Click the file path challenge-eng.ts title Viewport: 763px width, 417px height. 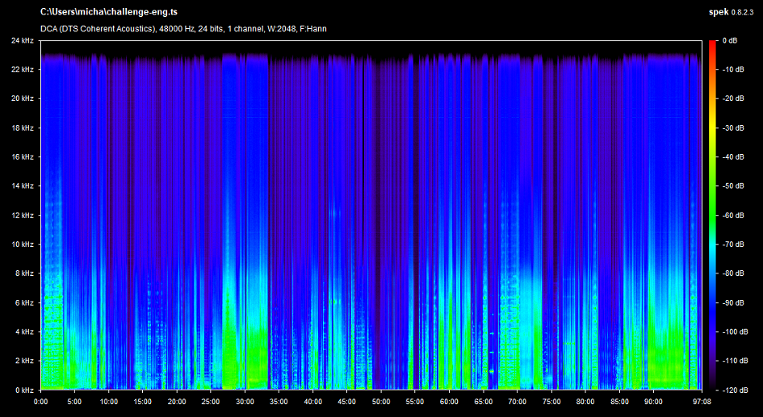click(108, 13)
